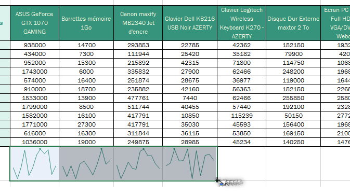Select cell with value 7440
The height and width of the screenshot is (196, 350).
point(190,98)
